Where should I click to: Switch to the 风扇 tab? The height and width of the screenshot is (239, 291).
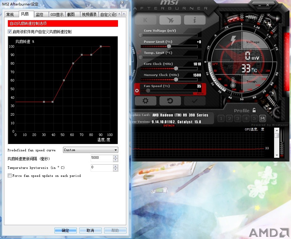click(x=26, y=14)
